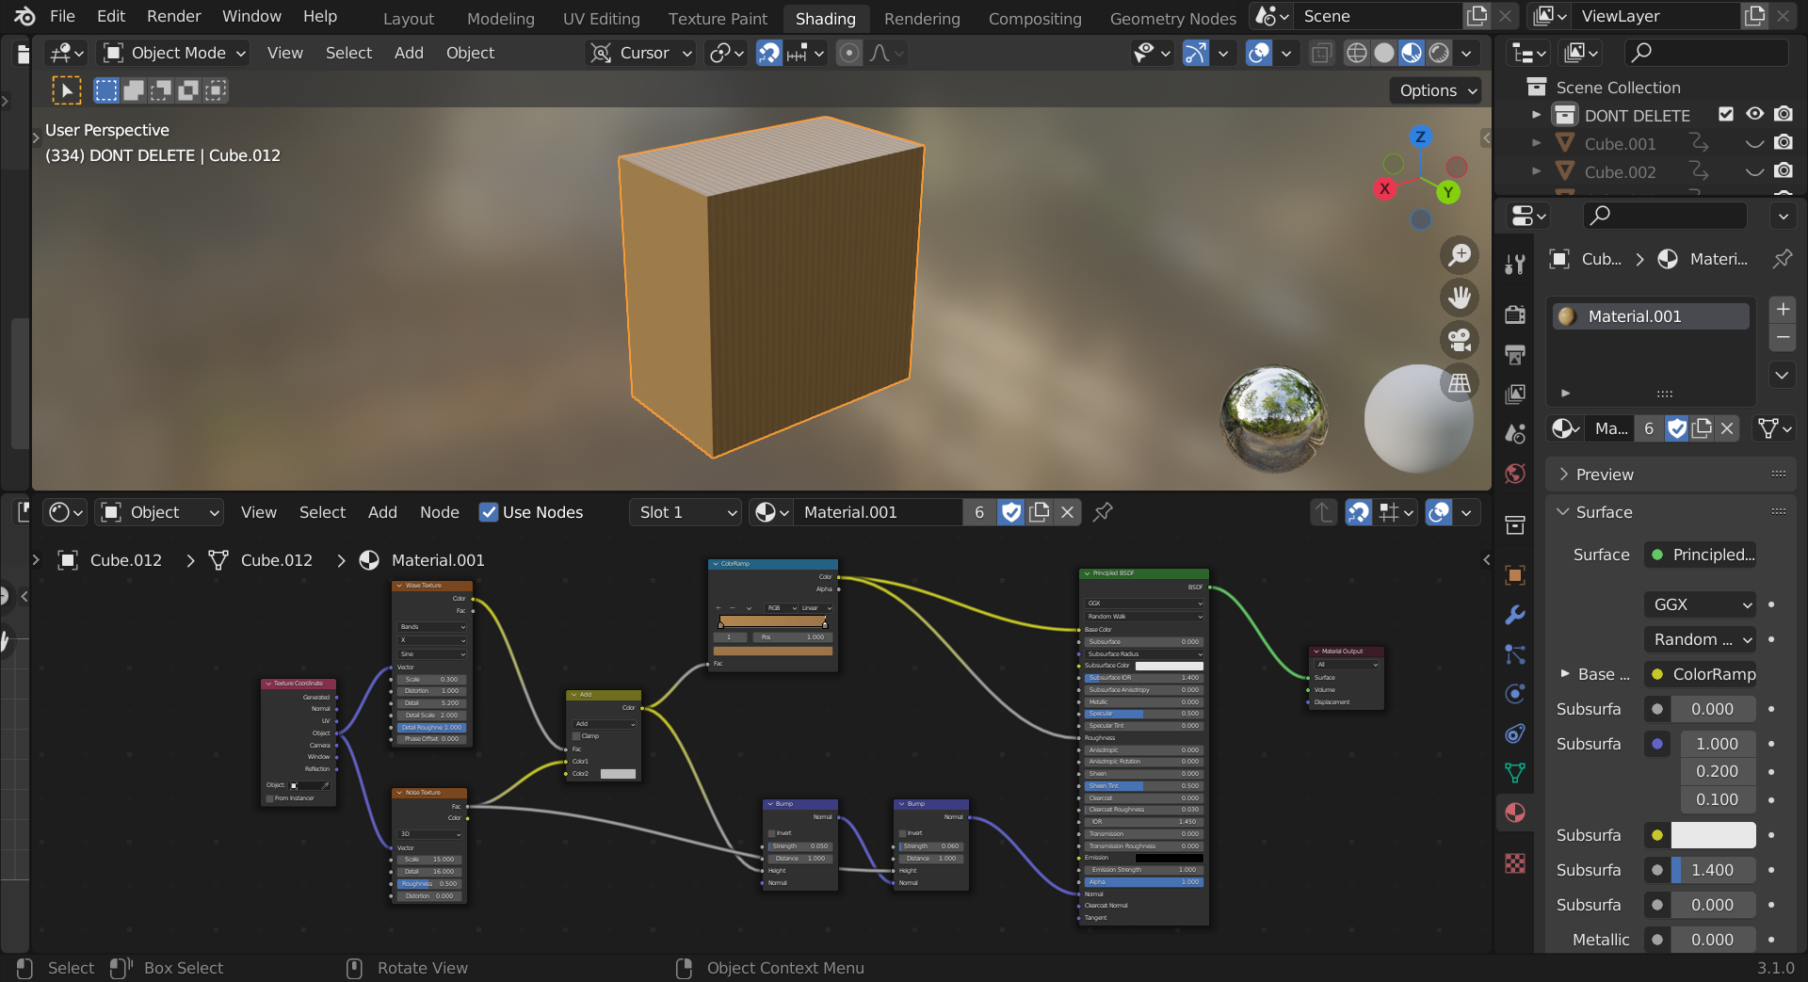This screenshot has width=1808, height=982.
Task: Click Cube.012 object in node editor breadcrumb
Action: click(x=112, y=560)
